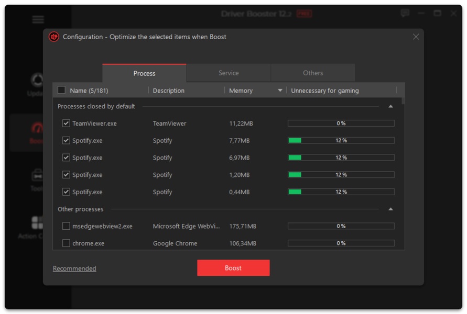Click the Memory column sort arrow

(280, 91)
